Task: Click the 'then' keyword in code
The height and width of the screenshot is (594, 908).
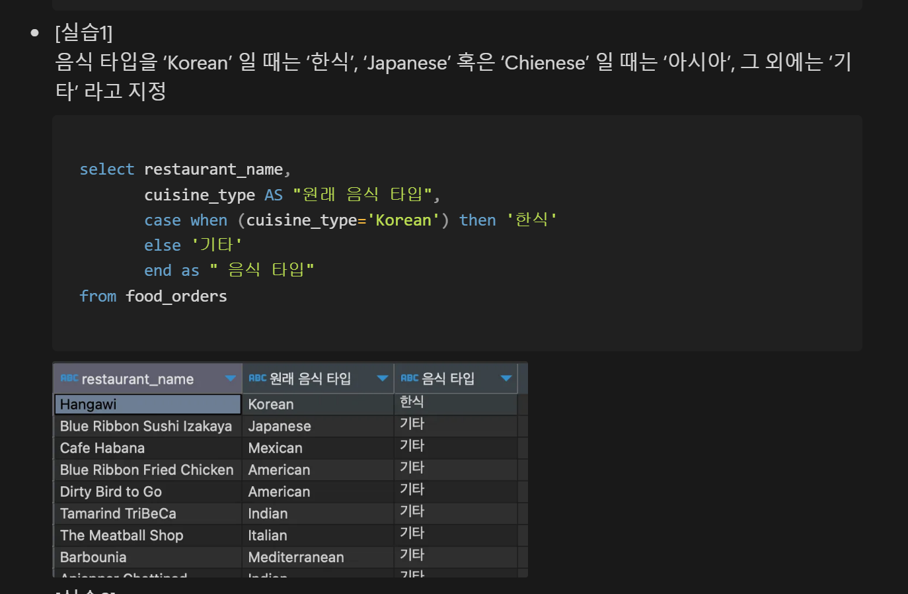Action: [478, 220]
